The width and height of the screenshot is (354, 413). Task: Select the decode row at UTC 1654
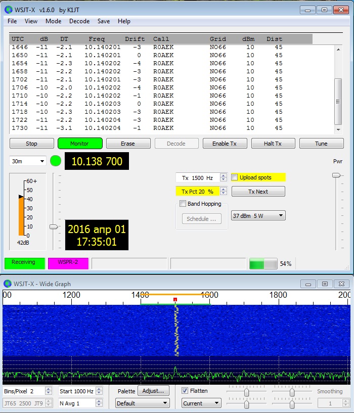coord(147,63)
